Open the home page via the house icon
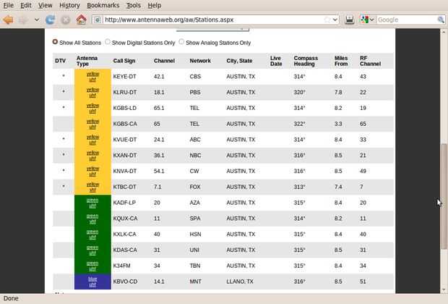 (81, 20)
